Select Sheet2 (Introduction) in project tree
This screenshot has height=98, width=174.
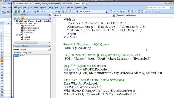click(32, 28)
